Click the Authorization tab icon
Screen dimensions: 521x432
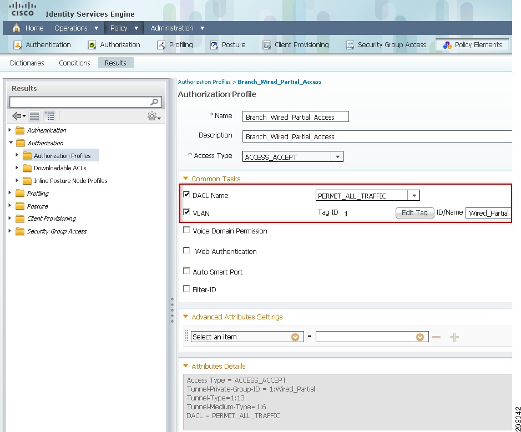click(x=92, y=45)
